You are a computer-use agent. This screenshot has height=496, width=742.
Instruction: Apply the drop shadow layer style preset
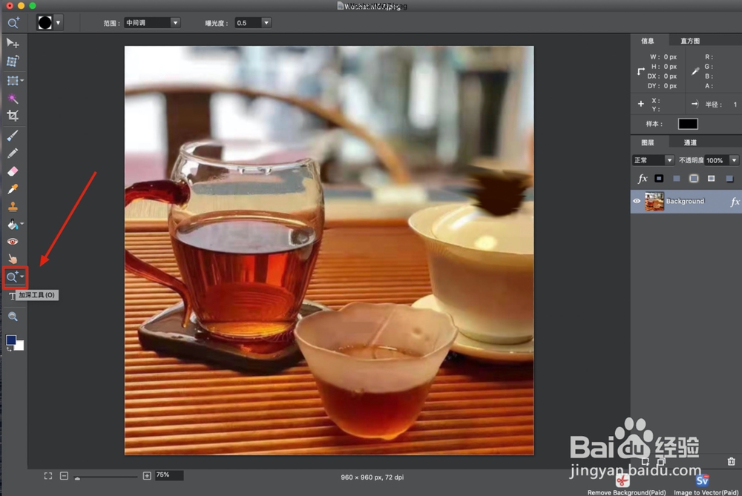click(729, 178)
